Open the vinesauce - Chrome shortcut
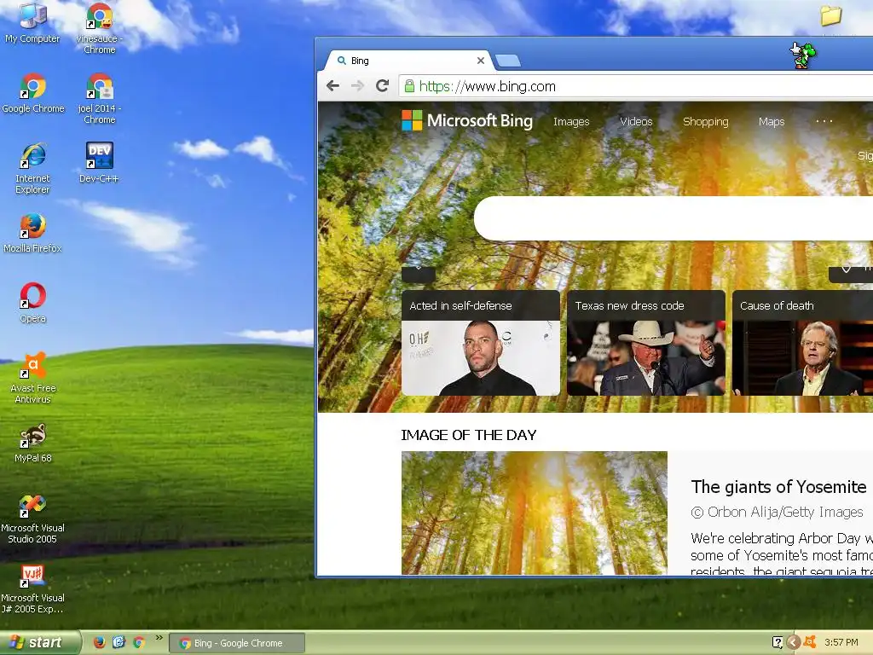Viewport: 873px width, 655px height. [99, 26]
